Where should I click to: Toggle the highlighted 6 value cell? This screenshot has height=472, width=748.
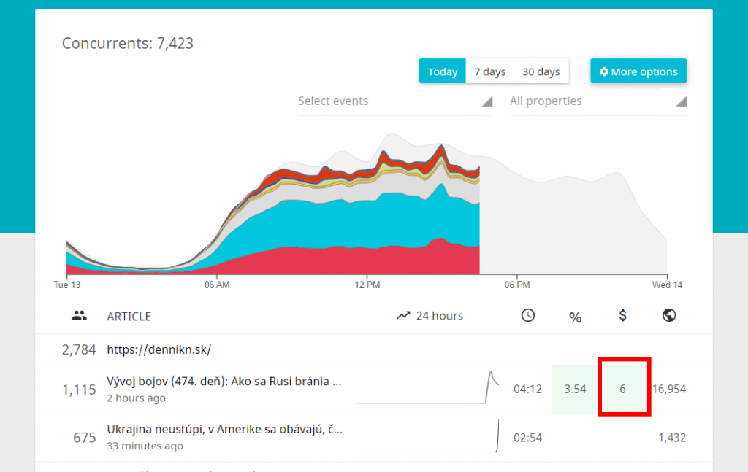pyautogui.click(x=622, y=389)
